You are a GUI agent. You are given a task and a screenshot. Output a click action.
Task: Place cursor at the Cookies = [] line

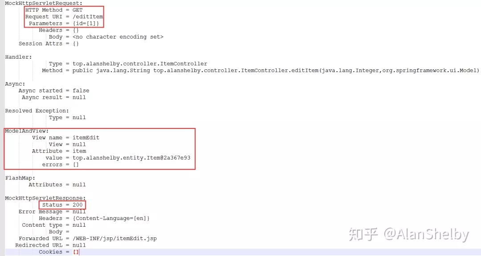tap(59, 252)
